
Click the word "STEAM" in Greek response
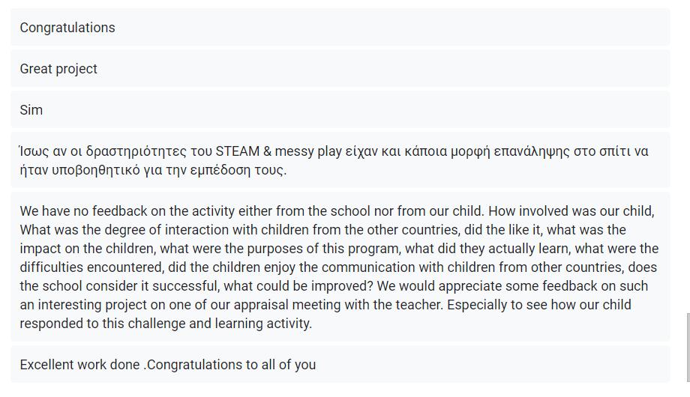coord(238,151)
